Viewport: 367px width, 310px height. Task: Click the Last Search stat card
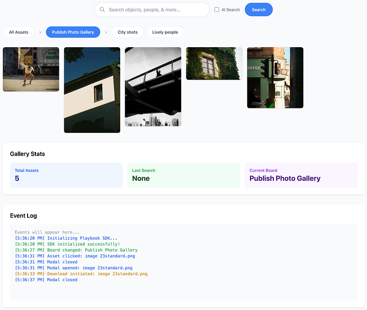coord(183,175)
